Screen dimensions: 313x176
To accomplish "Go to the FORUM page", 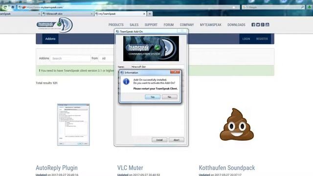I will pyautogui.click(x=169, y=25).
